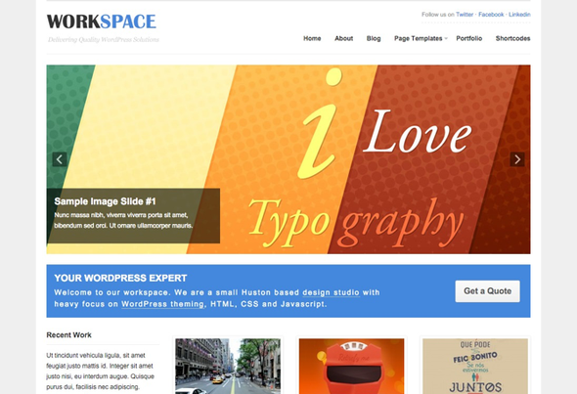The height and width of the screenshot is (394, 577).
Task: Advance to the next slide arrow
Action: (517, 159)
